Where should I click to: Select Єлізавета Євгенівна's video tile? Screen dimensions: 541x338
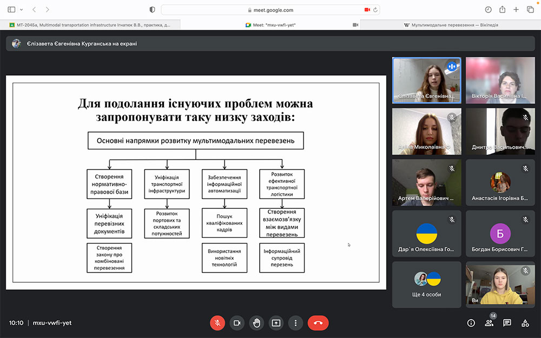(x=426, y=80)
